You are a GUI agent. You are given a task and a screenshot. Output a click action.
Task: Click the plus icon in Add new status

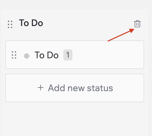41,88
